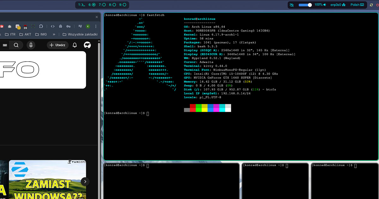Switch to workspace 8 in the bar
Image resolution: width=379 pixels, height=199 pixels.
click(x=112, y=5)
